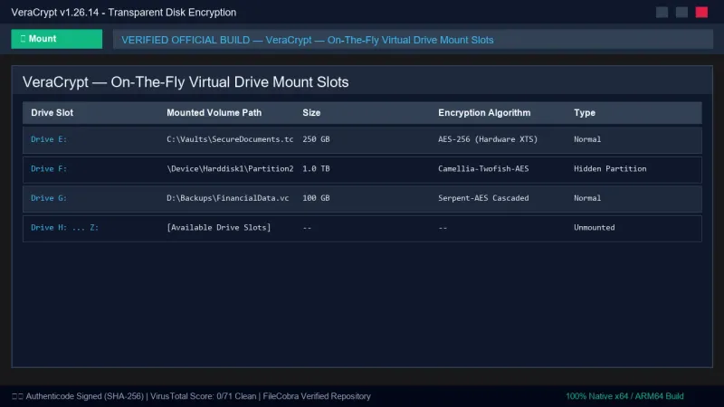Select the 100 GB size cell
The width and height of the screenshot is (724, 407).
tap(316, 198)
